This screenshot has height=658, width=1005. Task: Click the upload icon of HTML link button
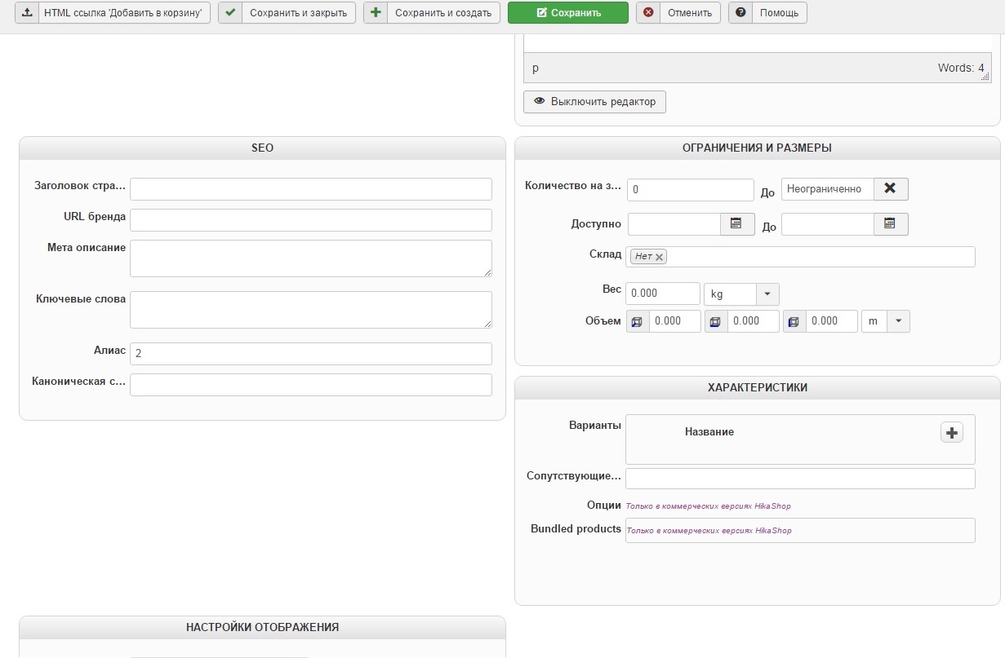coord(26,13)
